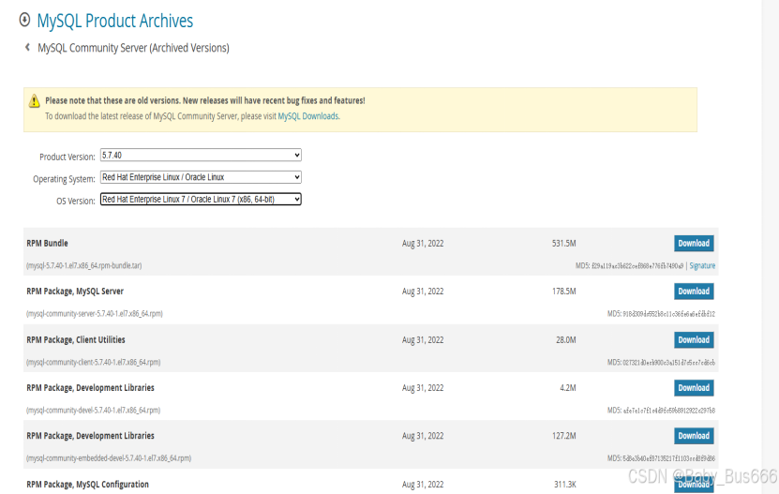Download the embedded-devel Development Libraries package
779x494 pixels.
[x=694, y=436]
